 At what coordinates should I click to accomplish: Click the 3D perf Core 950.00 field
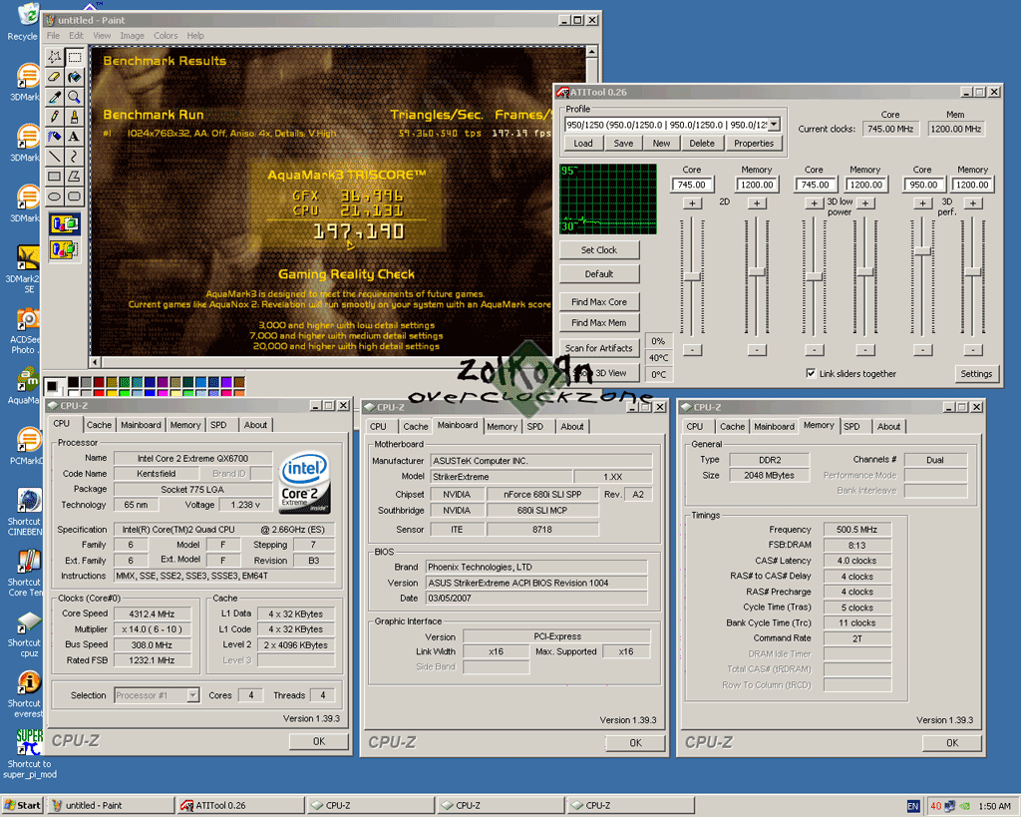923,185
